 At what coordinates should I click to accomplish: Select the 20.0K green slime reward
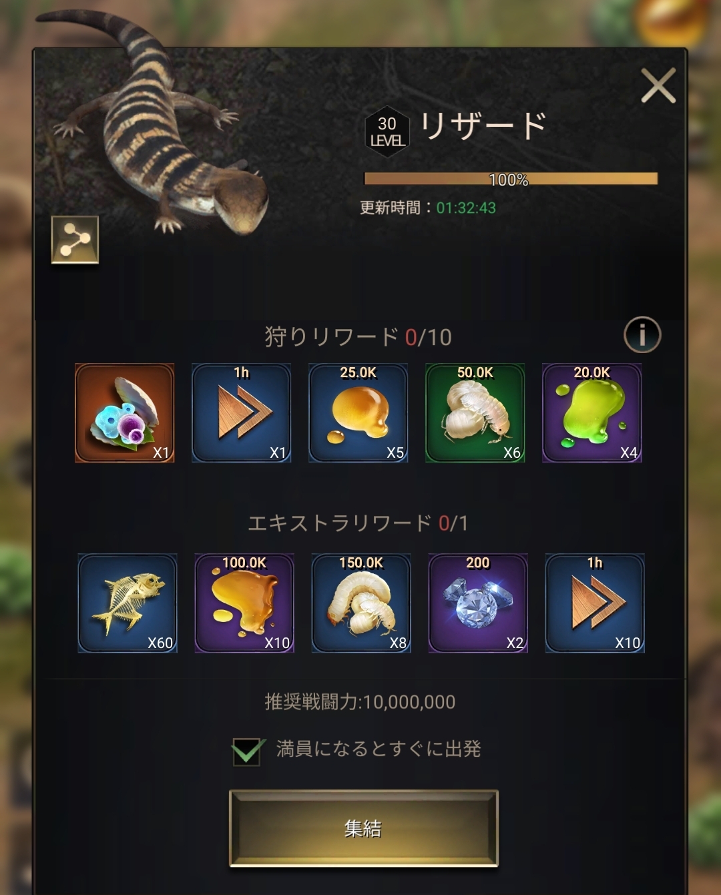[592, 413]
